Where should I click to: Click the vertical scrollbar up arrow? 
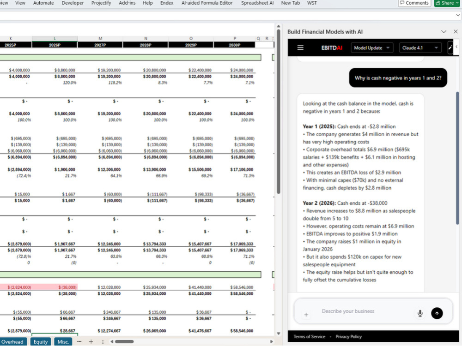[x=279, y=26]
